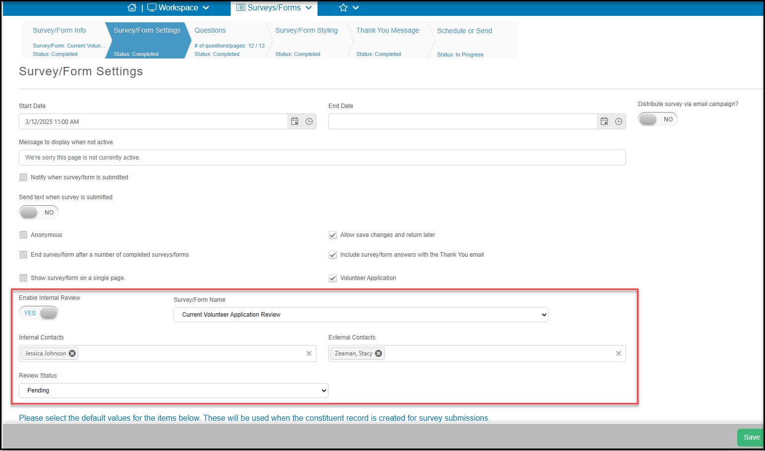Clear all Internal Contacts field
This screenshot has width=765, height=451.
click(309, 353)
